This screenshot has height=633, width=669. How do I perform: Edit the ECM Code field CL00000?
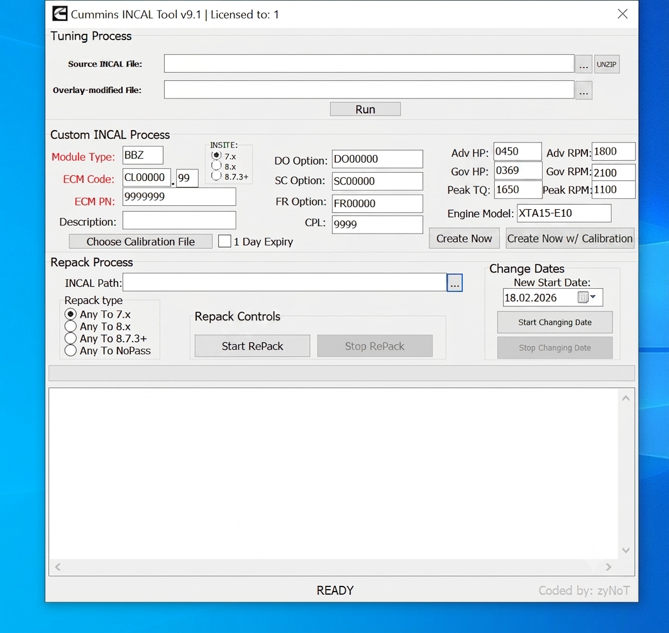(x=147, y=178)
